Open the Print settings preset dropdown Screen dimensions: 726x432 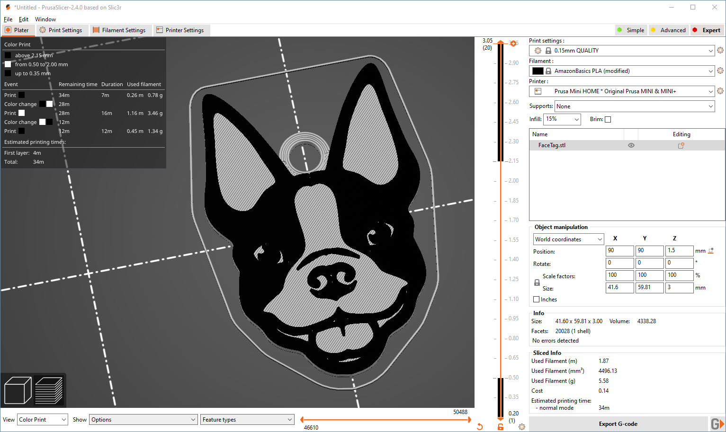coord(622,51)
